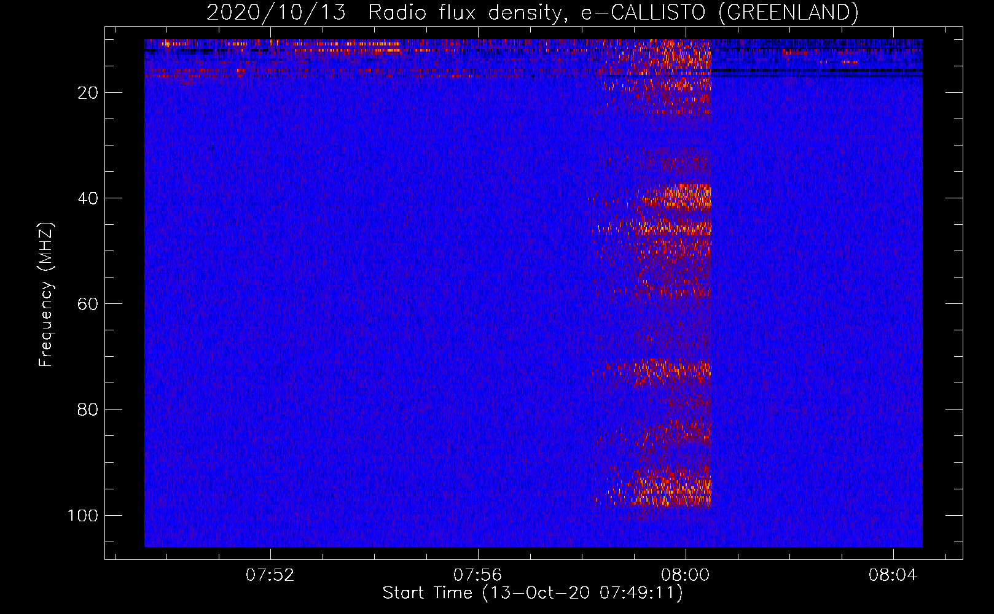
Task: Click the 80 frequency tick label
Action: [x=88, y=410]
